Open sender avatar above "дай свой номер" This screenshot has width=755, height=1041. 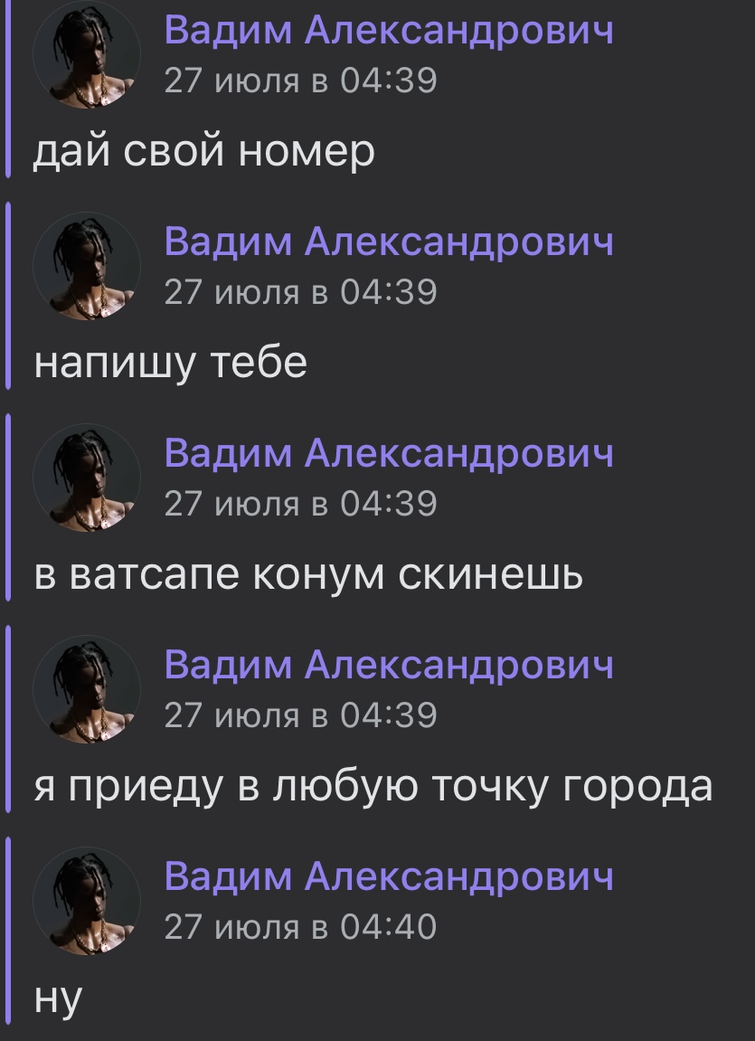(x=87, y=55)
